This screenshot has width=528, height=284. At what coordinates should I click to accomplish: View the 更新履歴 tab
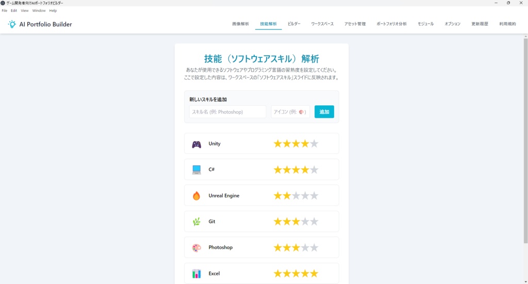480,24
